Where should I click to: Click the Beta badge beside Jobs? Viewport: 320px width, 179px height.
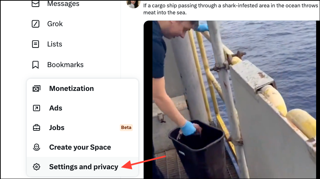126,127
